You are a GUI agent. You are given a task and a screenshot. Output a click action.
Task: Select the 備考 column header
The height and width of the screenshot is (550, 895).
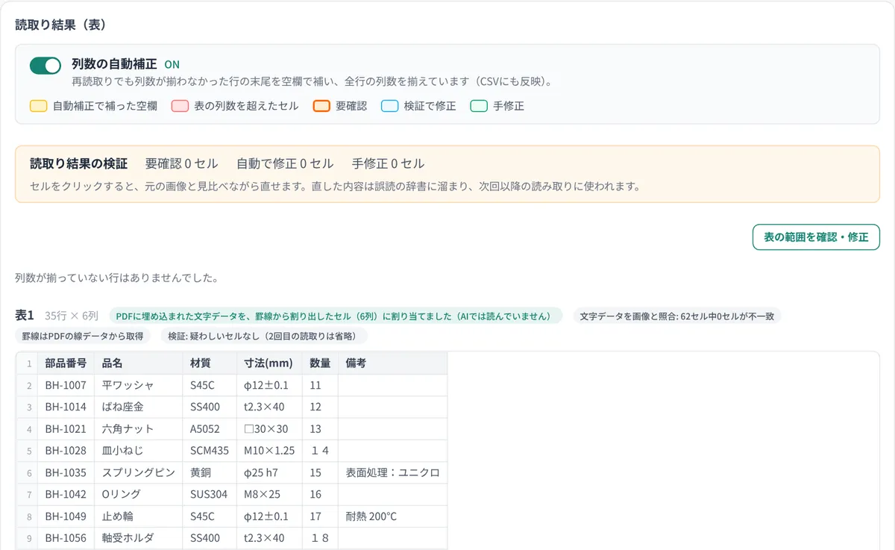tap(392, 363)
